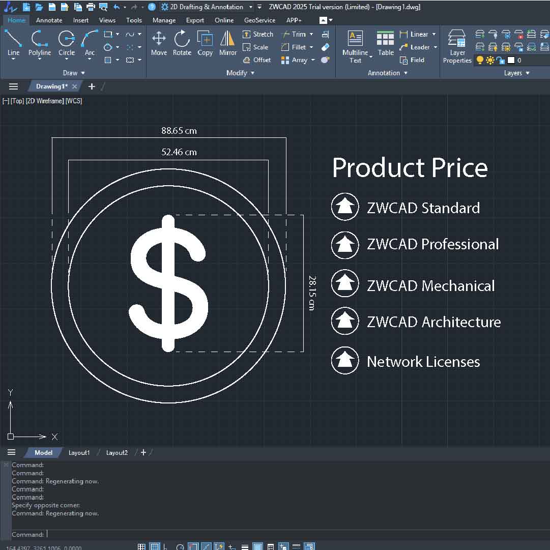
Task: Switch to the Views ribbon tab
Action: pyautogui.click(x=107, y=20)
